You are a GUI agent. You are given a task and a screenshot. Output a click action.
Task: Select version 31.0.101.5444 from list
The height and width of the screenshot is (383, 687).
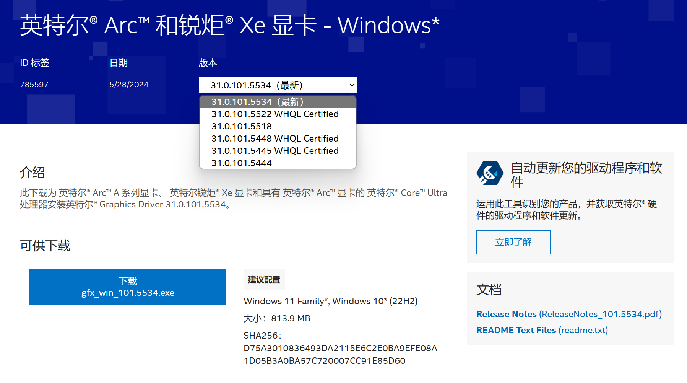point(278,163)
